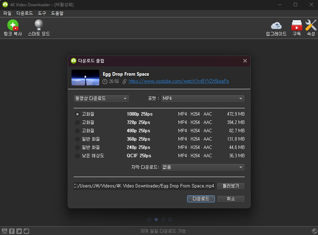The width and height of the screenshot is (318, 235).
Task: Go to the first page indicator dot
Action: coord(149,219)
